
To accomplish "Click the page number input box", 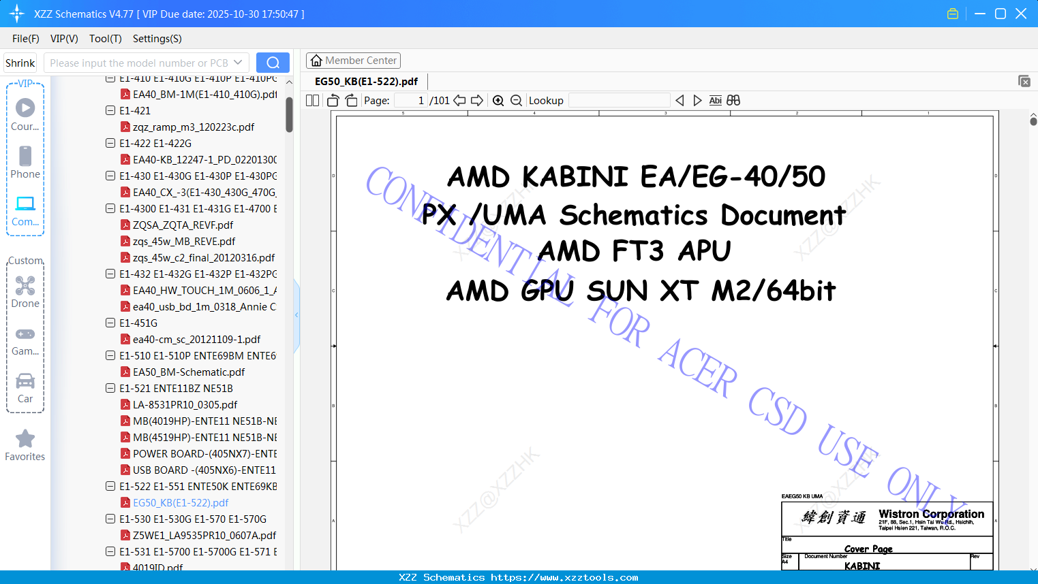I will pyautogui.click(x=411, y=100).
